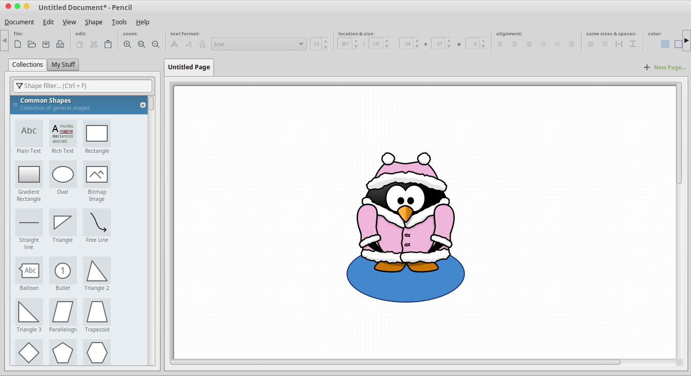
Task: Pick the Rectangle shape
Action: coord(97,137)
